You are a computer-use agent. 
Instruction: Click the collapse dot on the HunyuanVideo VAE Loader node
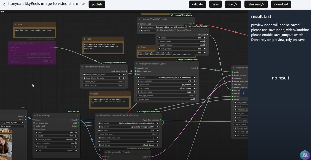(x=139, y=19)
